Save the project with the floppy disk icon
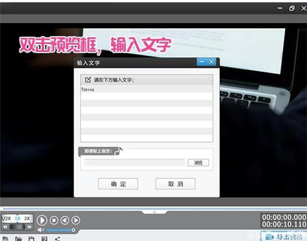Viewport: 307px width, 241px height. [31, 239]
